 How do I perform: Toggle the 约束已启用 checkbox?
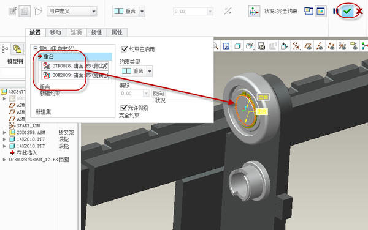pyautogui.click(x=124, y=49)
